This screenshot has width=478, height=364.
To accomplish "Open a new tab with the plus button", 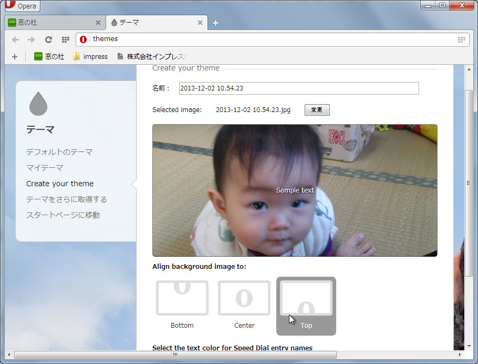I will (215, 22).
